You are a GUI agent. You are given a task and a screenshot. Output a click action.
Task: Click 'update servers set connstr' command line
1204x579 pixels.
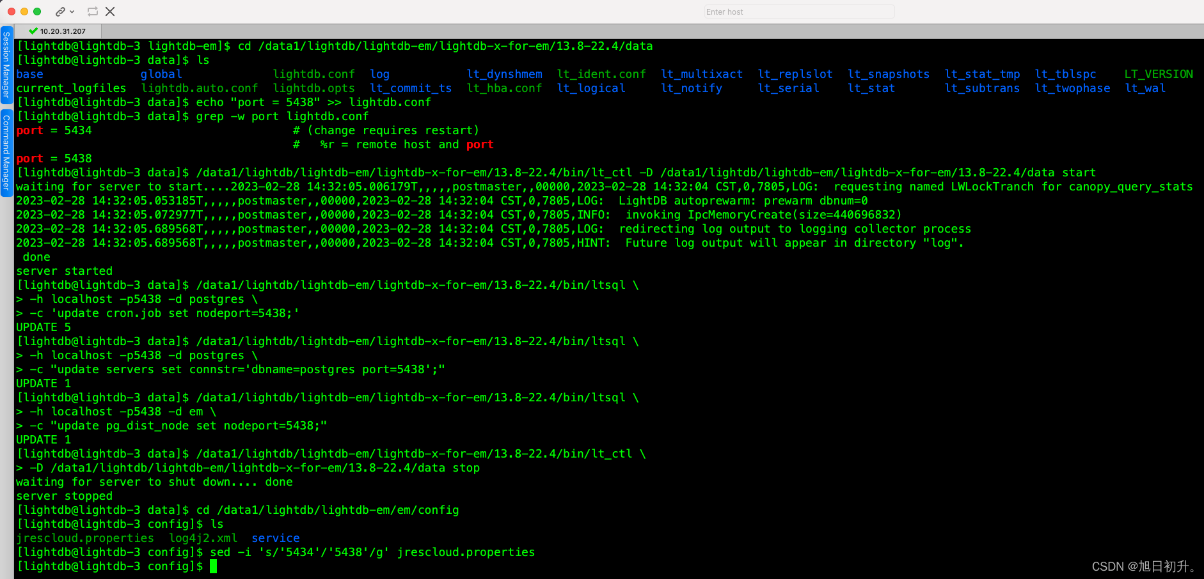click(248, 369)
